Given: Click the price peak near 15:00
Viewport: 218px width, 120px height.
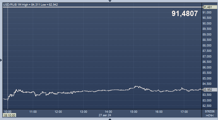Looking at the screenshot, I should [x=137, y=86].
